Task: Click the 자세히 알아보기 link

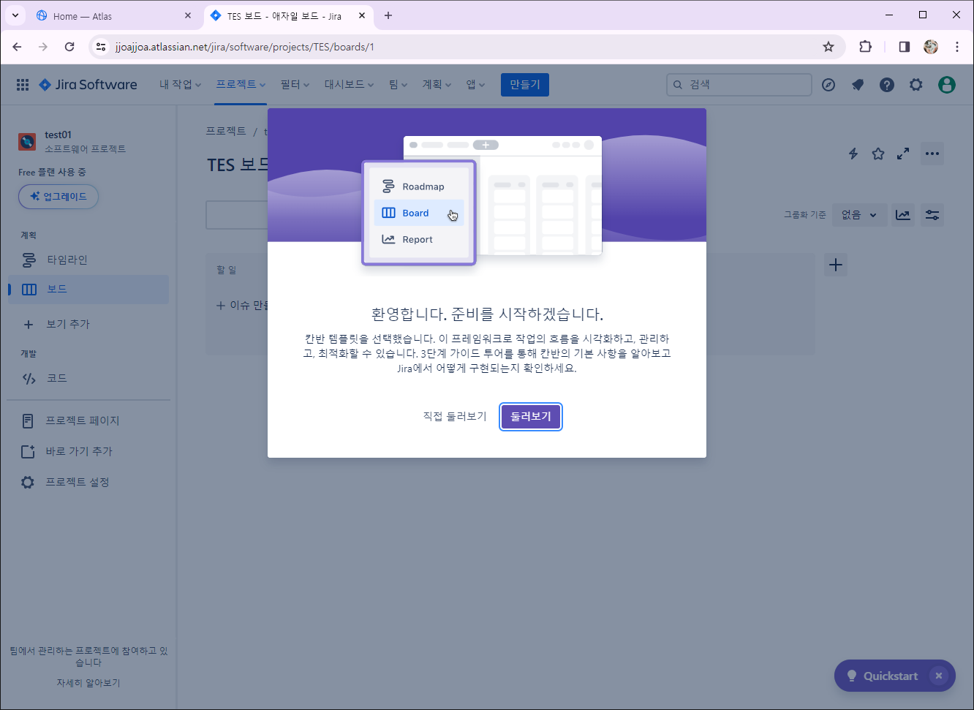Action: (x=88, y=683)
